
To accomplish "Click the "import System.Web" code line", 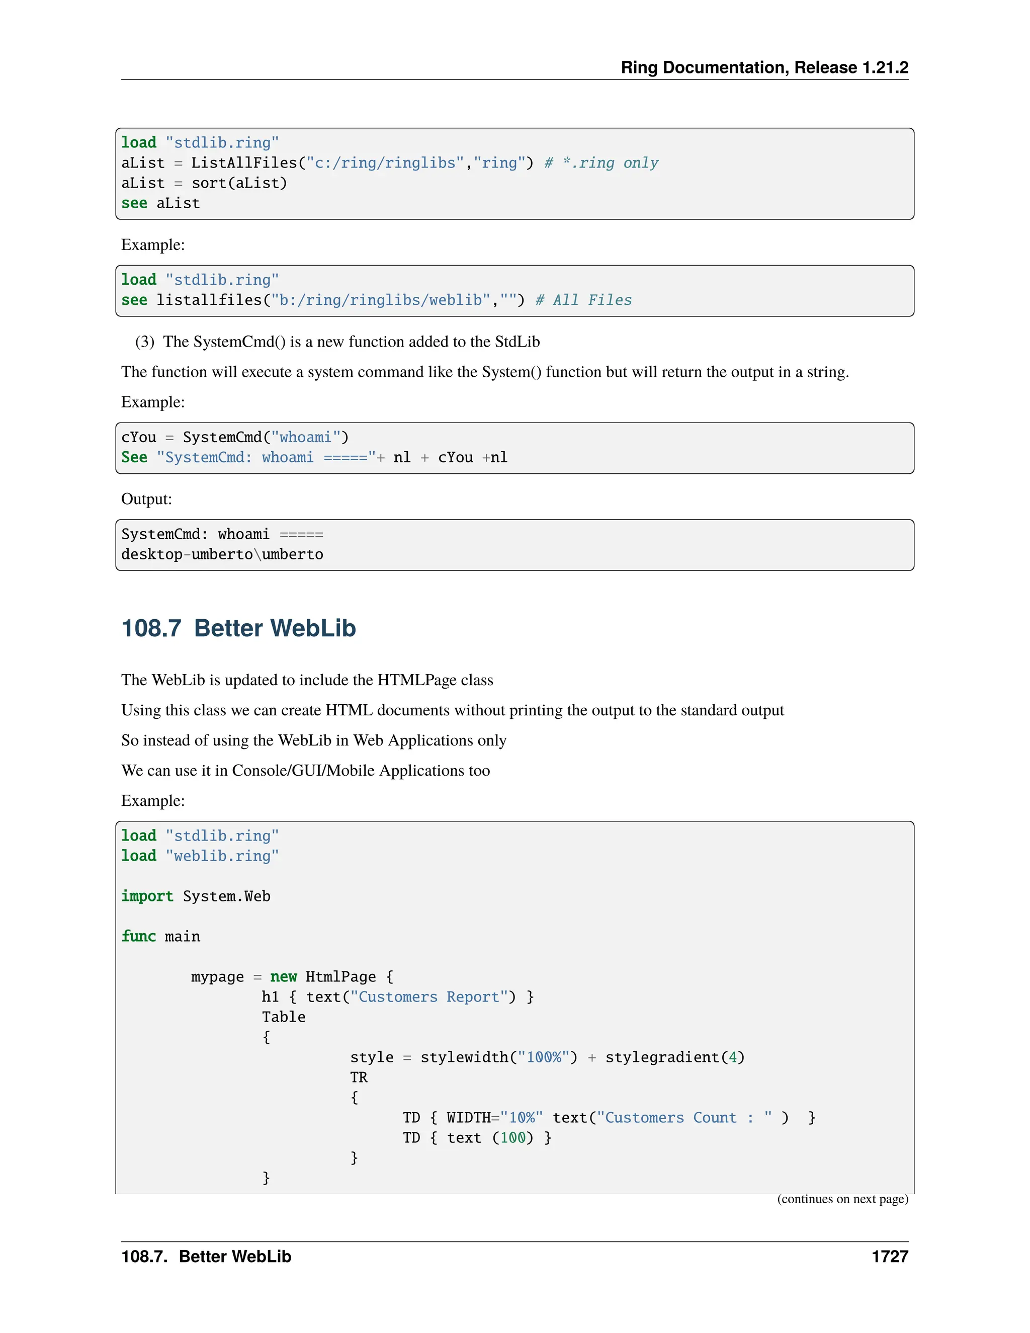I will pos(196,896).
